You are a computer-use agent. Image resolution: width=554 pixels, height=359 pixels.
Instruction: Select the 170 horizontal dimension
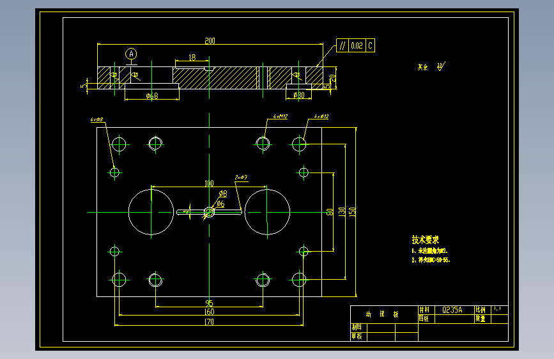point(209,322)
